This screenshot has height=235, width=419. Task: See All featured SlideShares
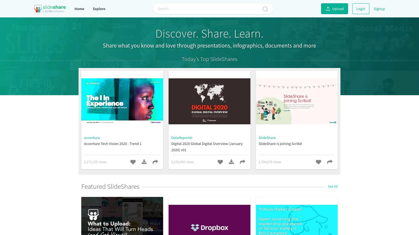coord(333,186)
